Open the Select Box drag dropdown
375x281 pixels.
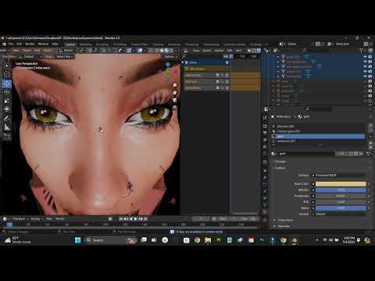click(64, 56)
